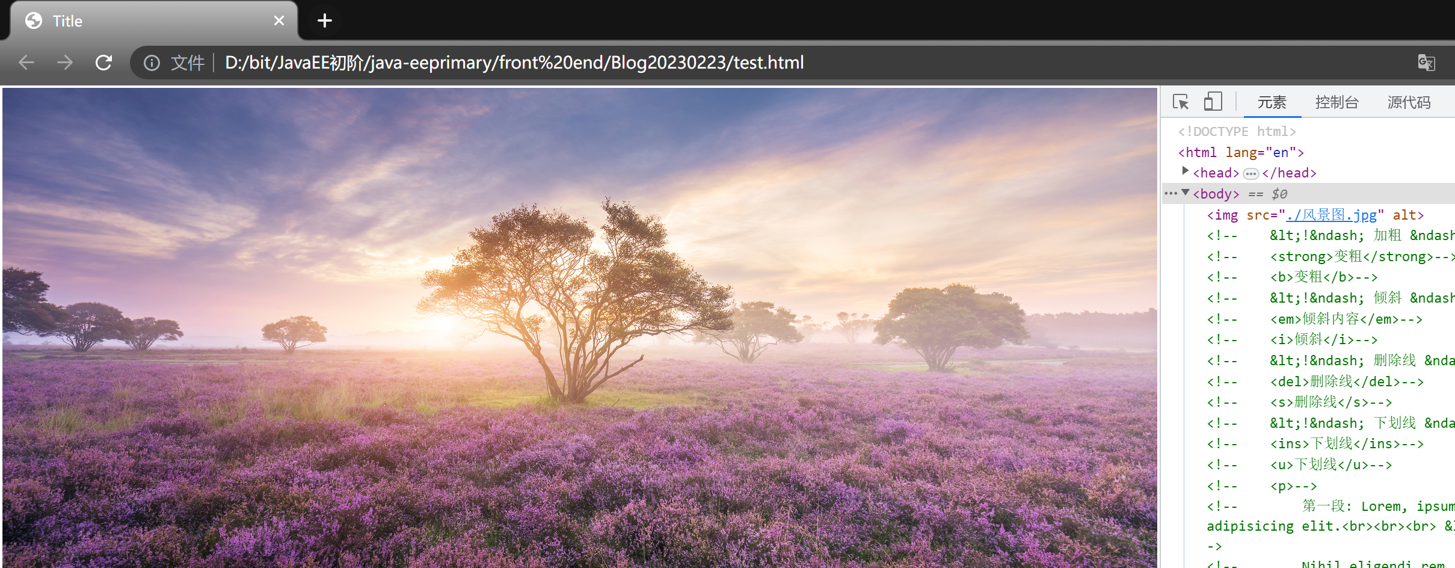Viewport: 1455px width, 568px height.
Task: Switch to the 元素 DevTools tab
Action: (x=1272, y=102)
